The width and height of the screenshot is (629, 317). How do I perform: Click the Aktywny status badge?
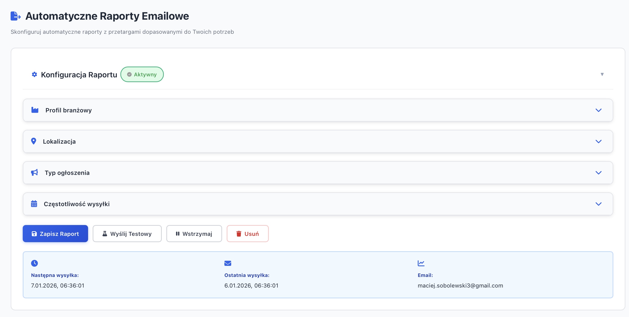click(x=142, y=74)
